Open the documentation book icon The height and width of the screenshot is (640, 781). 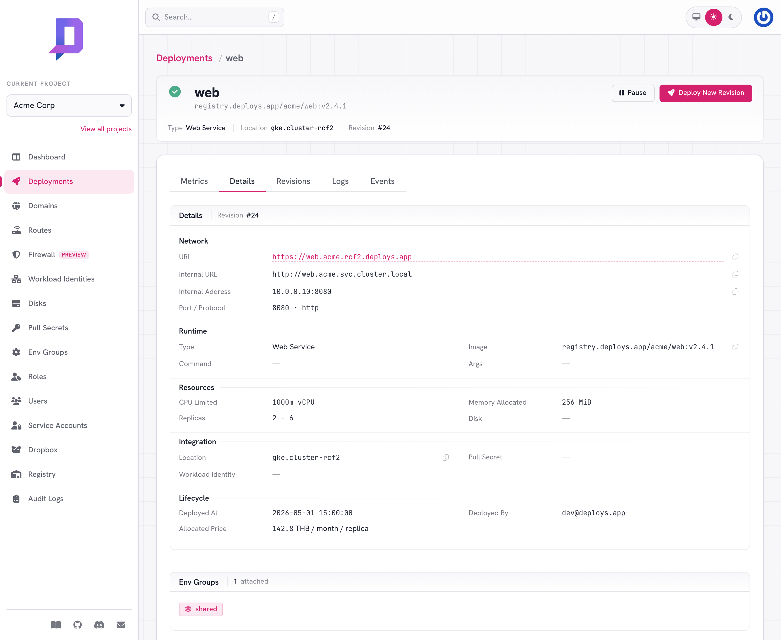[x=56, y=625]
